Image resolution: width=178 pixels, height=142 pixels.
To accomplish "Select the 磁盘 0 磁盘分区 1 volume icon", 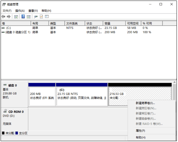I will click(3, 32).
